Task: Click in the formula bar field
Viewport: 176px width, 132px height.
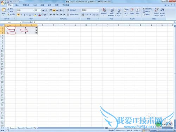Action: (x=103, y=22)
